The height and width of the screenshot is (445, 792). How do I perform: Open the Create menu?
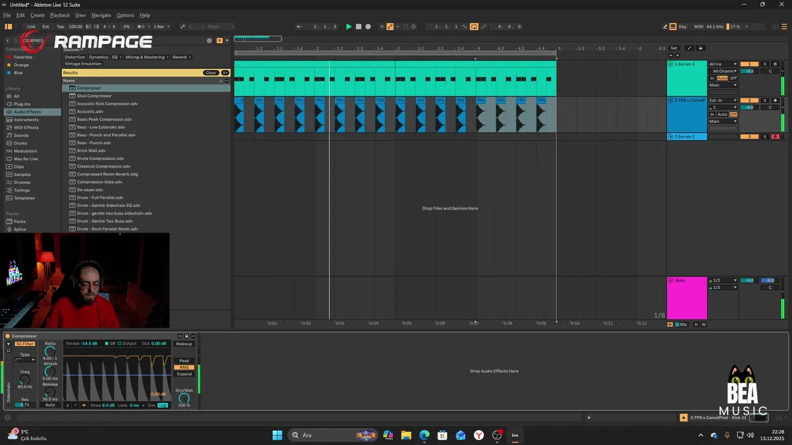coord(37,15)
